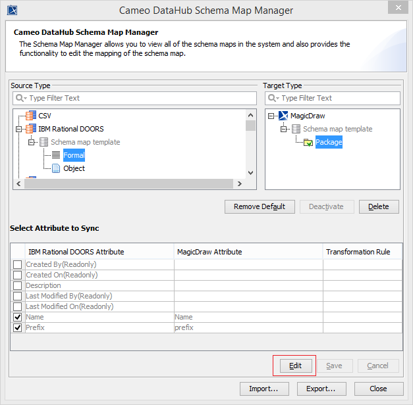
Task: Click the target Schema map template icon
Action: (x=296, y=129)
